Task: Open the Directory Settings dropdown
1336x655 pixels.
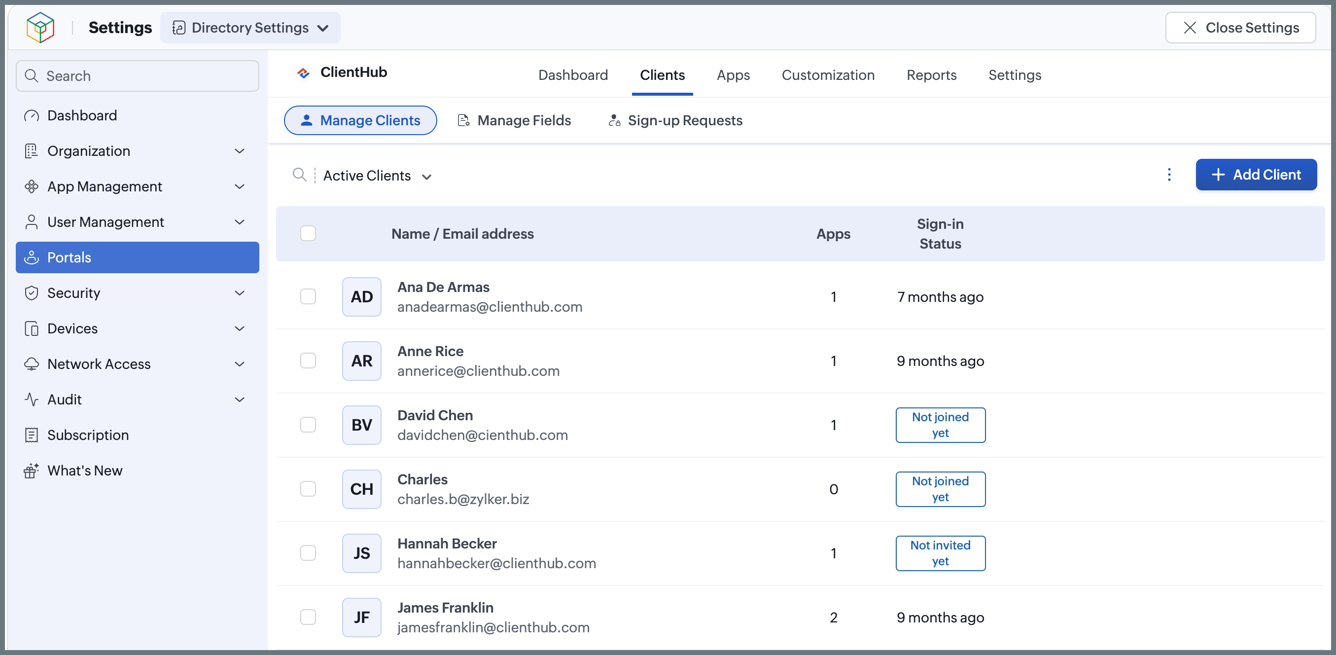Action: (x=250, y=28)
